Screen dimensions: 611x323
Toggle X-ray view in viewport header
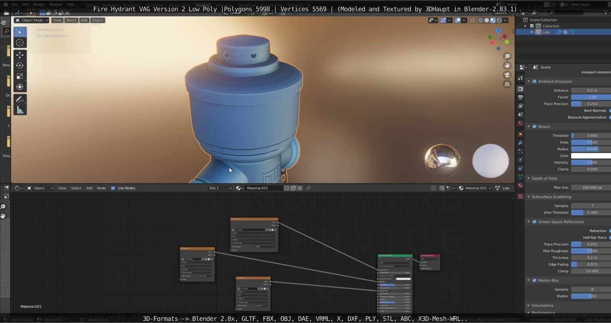472,20
